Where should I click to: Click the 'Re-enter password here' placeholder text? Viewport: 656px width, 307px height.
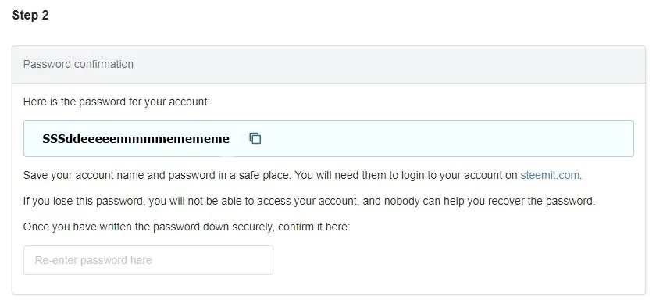(93, 260)
